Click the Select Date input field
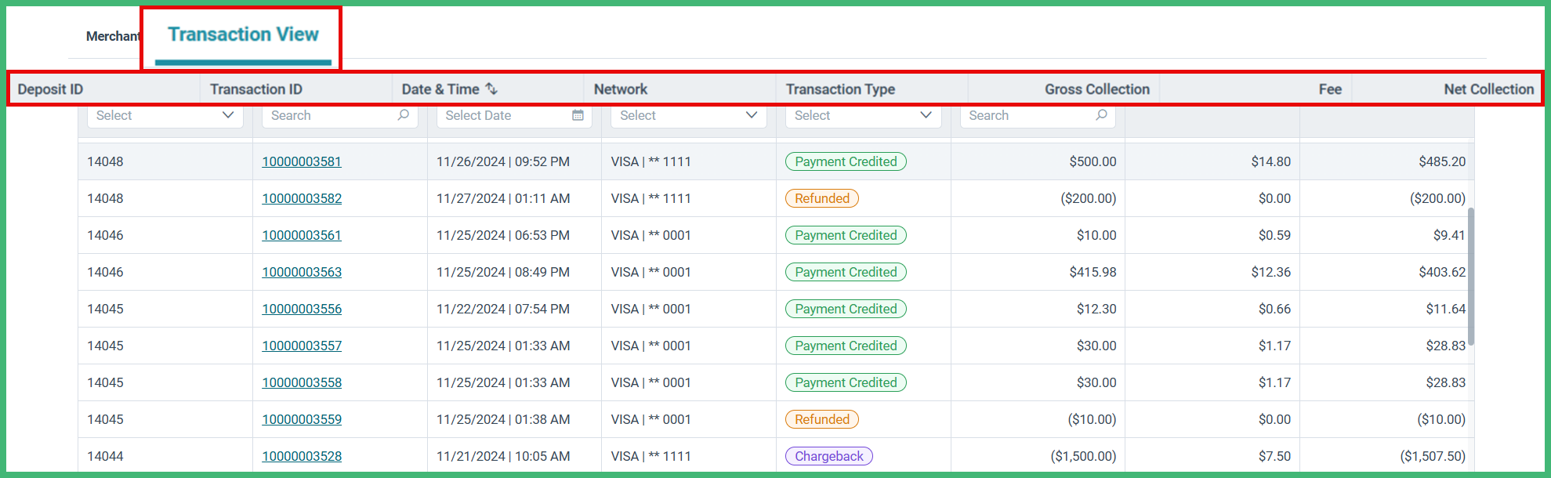Screen dimensions: 1551x478 click(x=514, y=115)
